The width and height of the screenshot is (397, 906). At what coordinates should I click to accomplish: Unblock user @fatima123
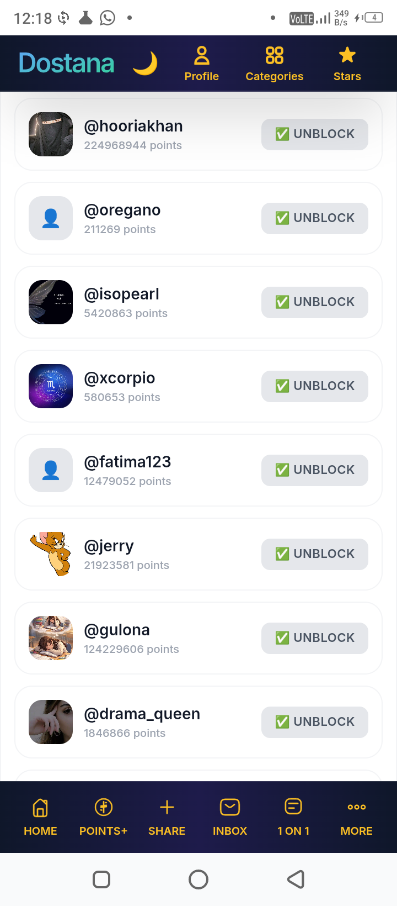[x=315, y=470]
